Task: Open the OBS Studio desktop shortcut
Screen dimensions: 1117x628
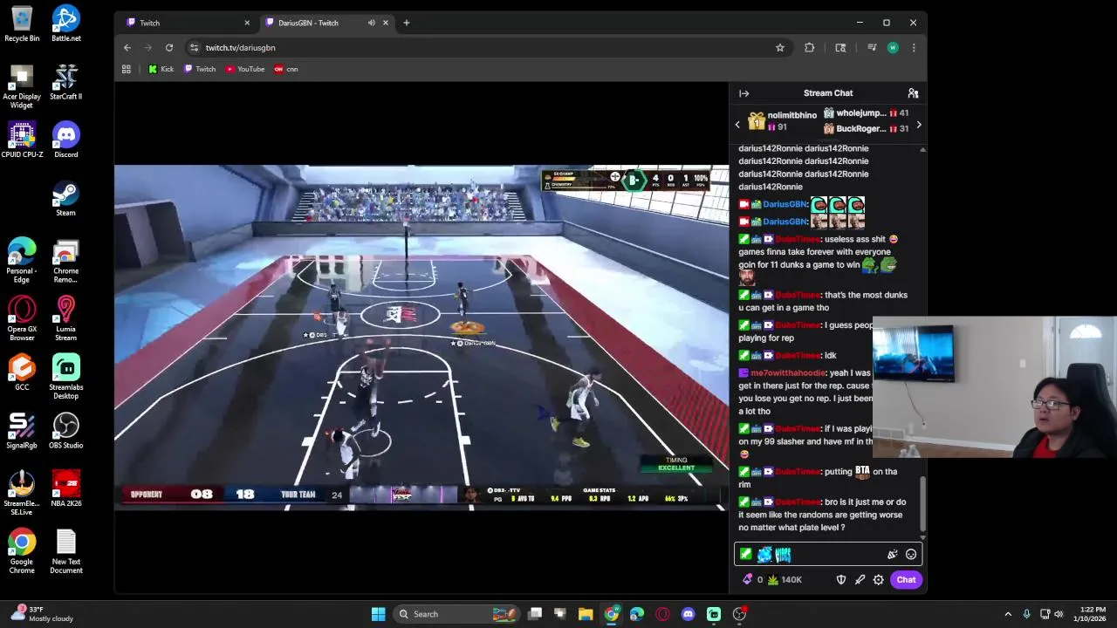Action: (x=66, y=432)
